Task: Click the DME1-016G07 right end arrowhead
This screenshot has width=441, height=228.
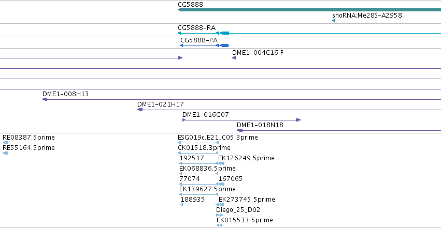Action: 298,120
